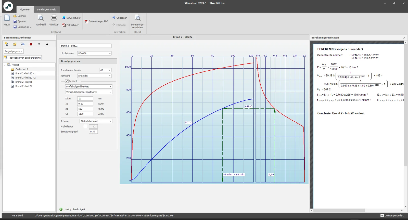
Task: Create a new file with Nieuw
Action: [x=7, y=20]
